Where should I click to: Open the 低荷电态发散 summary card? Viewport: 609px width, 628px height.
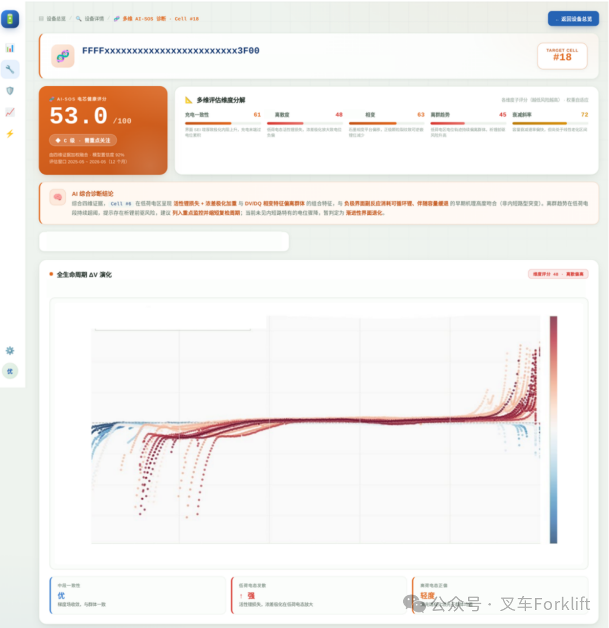(x=319, y=595)
